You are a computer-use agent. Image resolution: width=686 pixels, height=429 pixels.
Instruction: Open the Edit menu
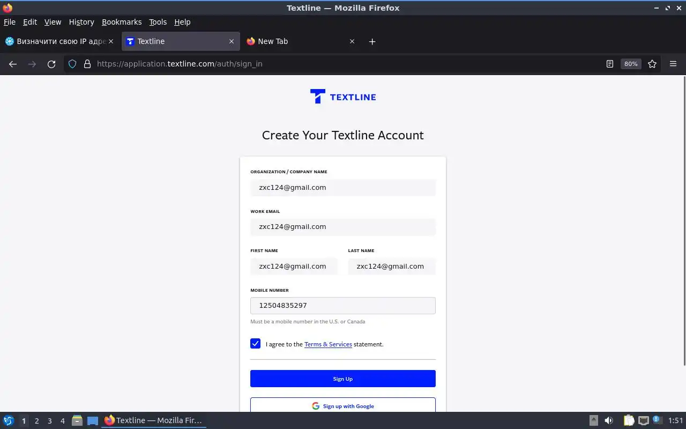click(30, 22)
